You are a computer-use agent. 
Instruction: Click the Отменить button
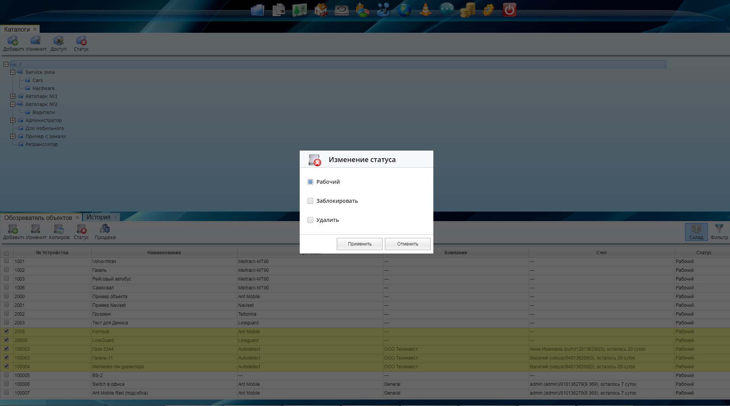coord(407,244)
